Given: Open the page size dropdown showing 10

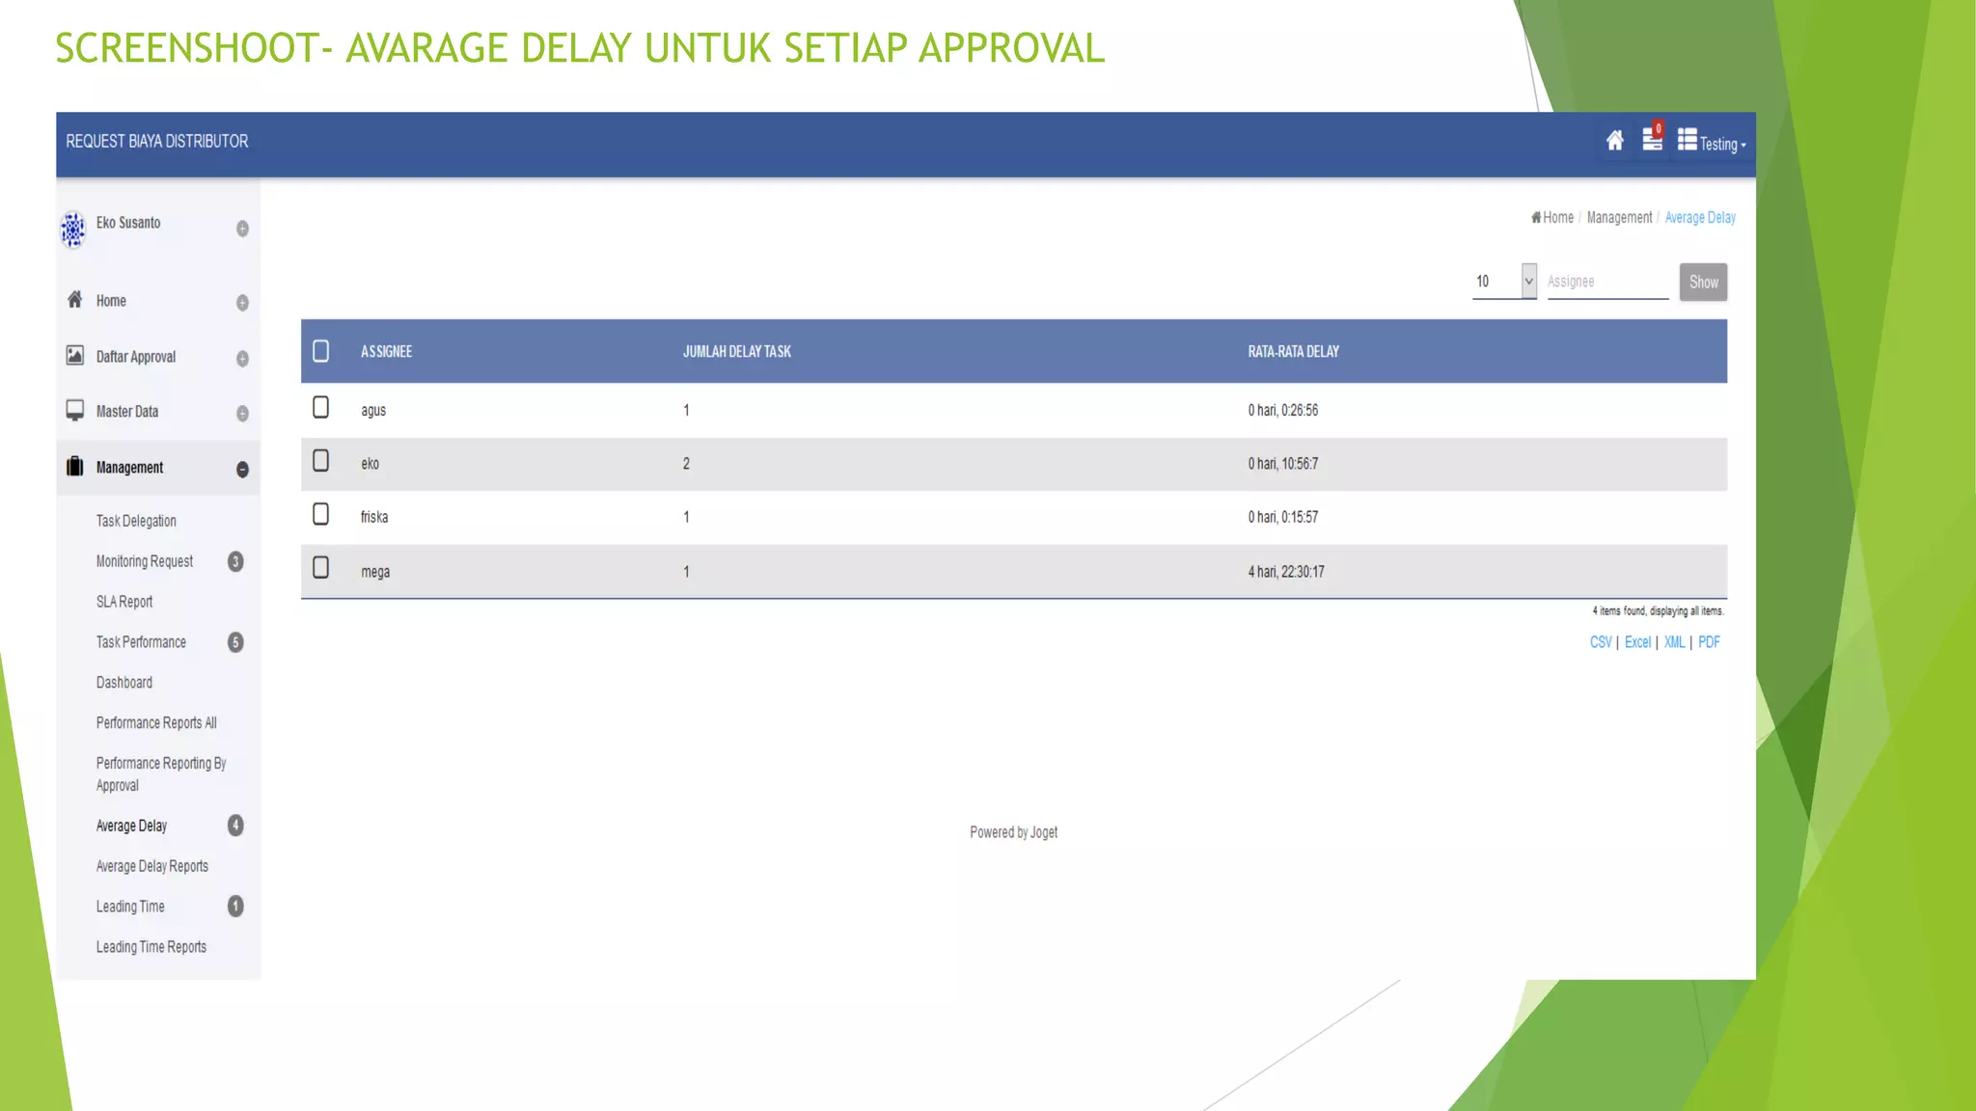Looking at the screenshot, I should (1504, 282).
